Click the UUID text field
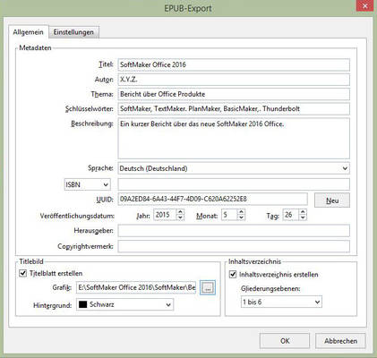 pyautogui.click(x=212, y=199)
